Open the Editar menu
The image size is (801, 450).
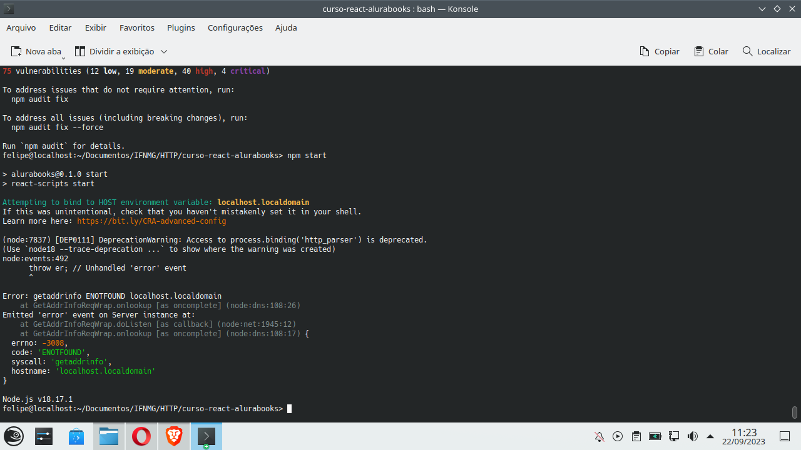[60, 27]
